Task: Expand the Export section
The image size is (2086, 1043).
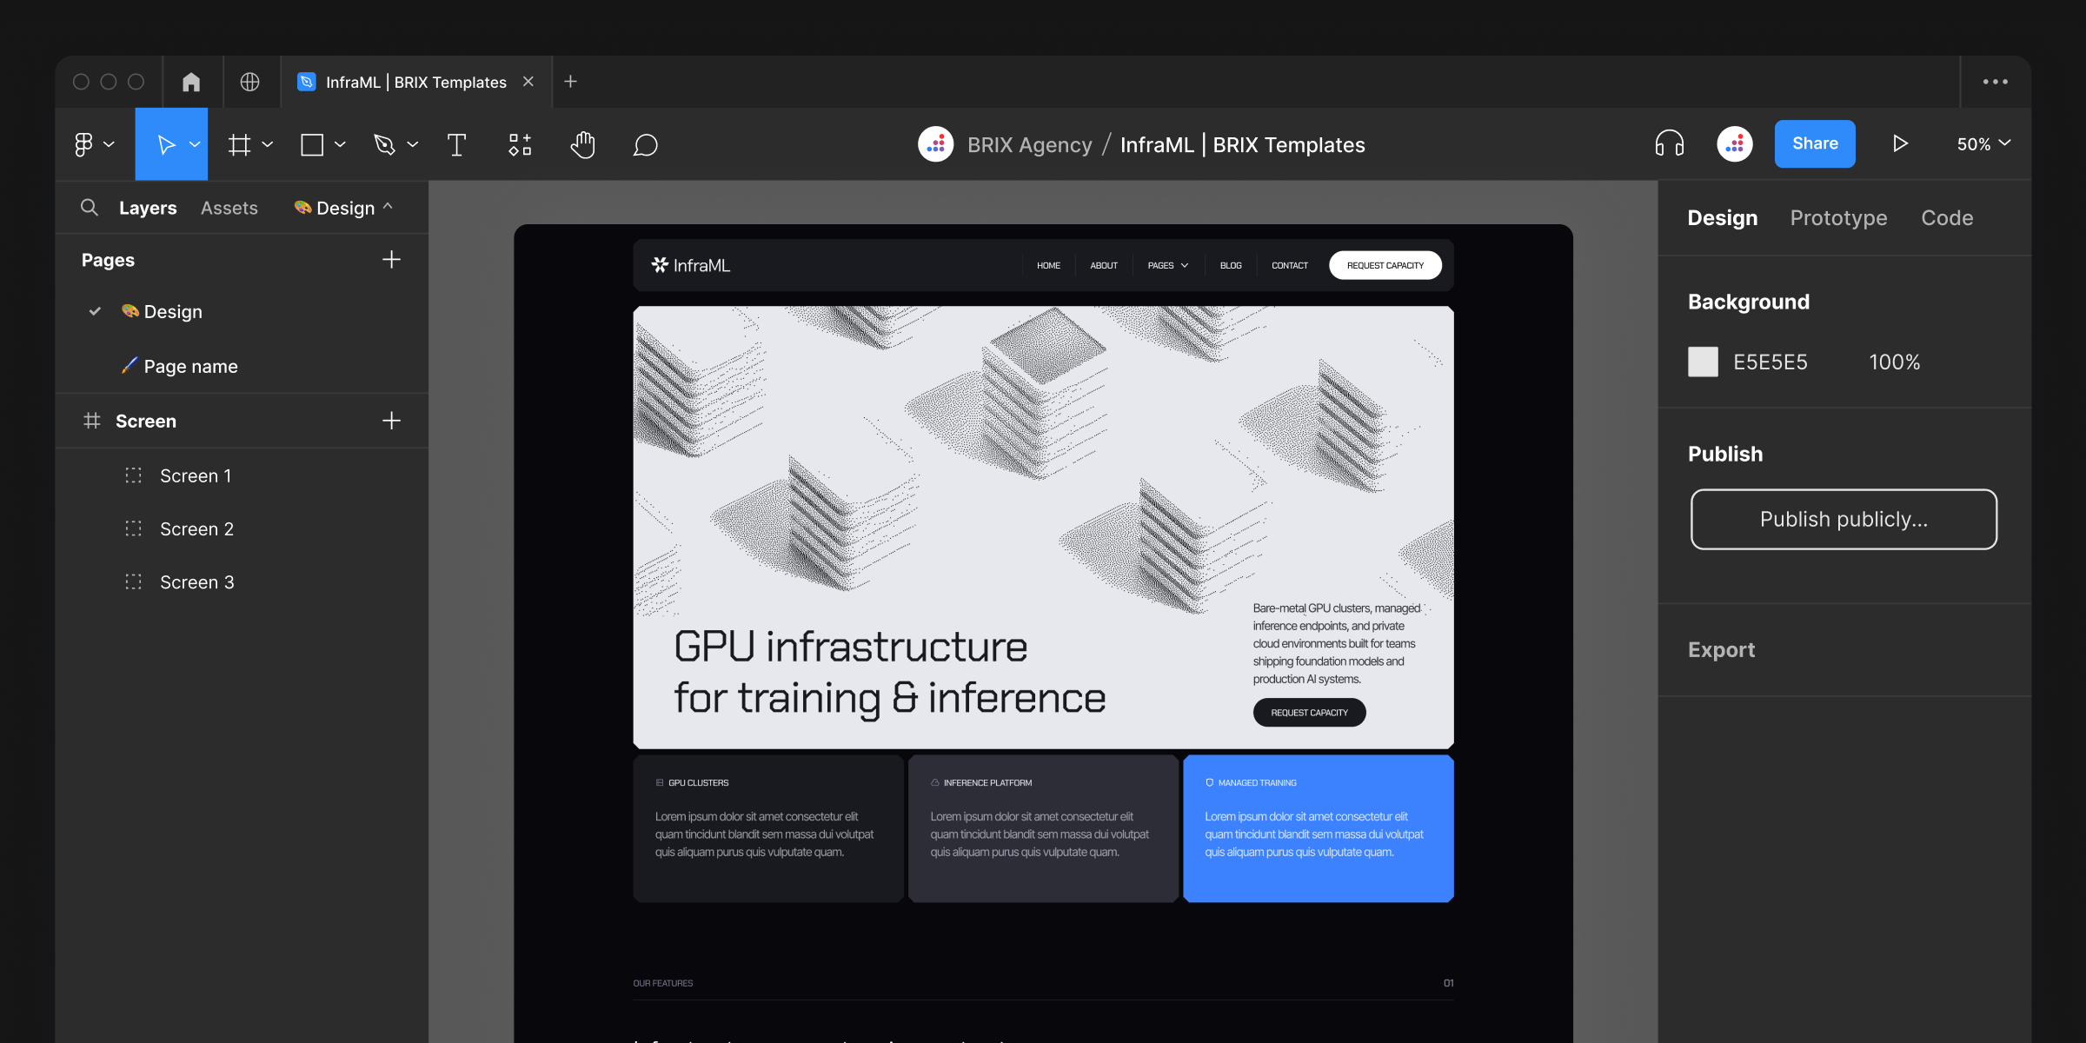Action: pos(1721,649)
